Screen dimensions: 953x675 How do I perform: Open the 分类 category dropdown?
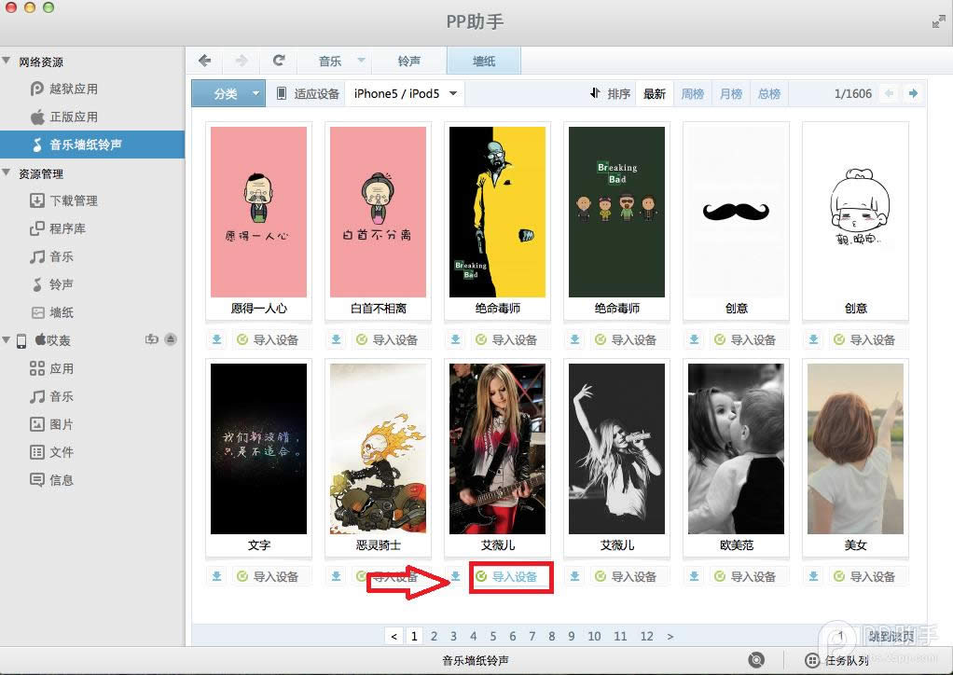(228, 93)
